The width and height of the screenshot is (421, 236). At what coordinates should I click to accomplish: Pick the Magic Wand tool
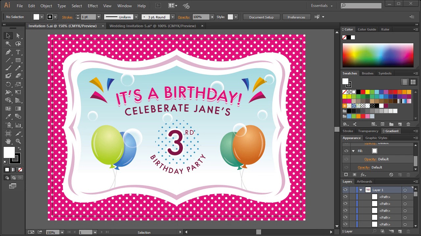pos(8,44)
